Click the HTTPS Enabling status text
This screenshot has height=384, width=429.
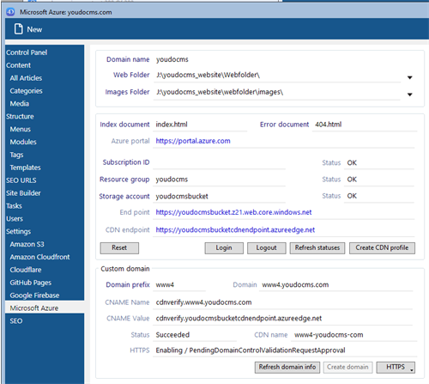251,350
